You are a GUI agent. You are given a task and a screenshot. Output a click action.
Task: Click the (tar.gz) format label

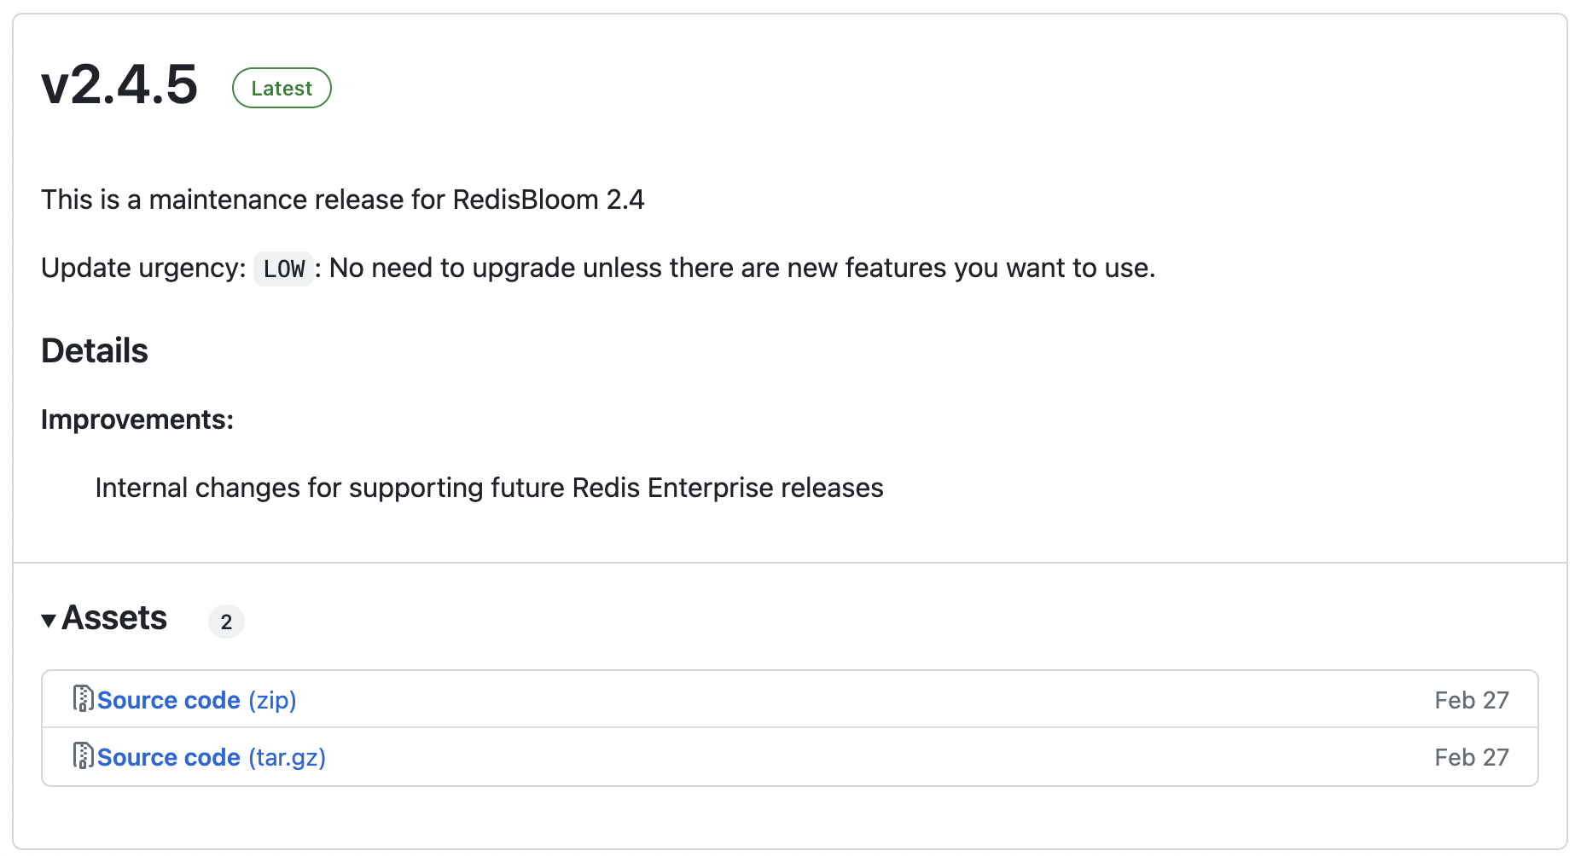pyautogui.click(x=288, y=758)
